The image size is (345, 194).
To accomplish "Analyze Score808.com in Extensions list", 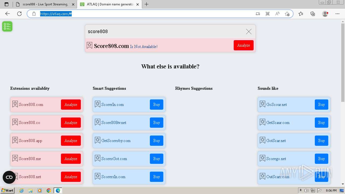I will (71, 105).
